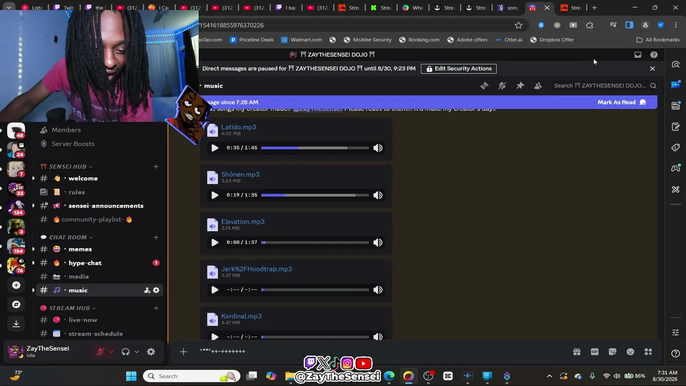Create invite for the music channel
Viewport: 686px width, 386px height.
click(x=147, y=290)
